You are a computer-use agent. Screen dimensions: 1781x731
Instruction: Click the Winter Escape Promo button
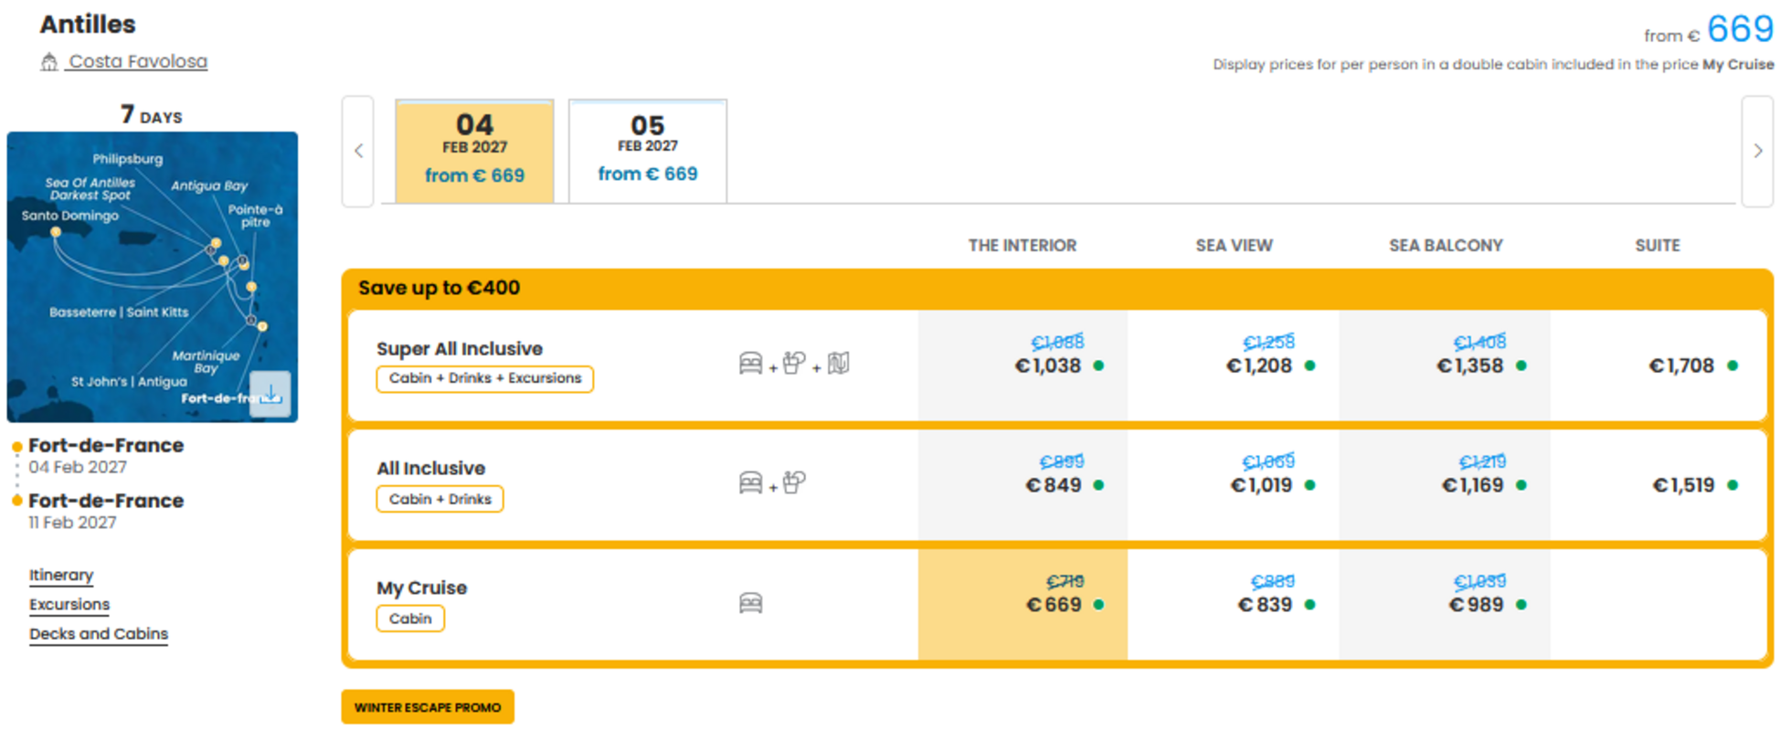click(428, 707)
